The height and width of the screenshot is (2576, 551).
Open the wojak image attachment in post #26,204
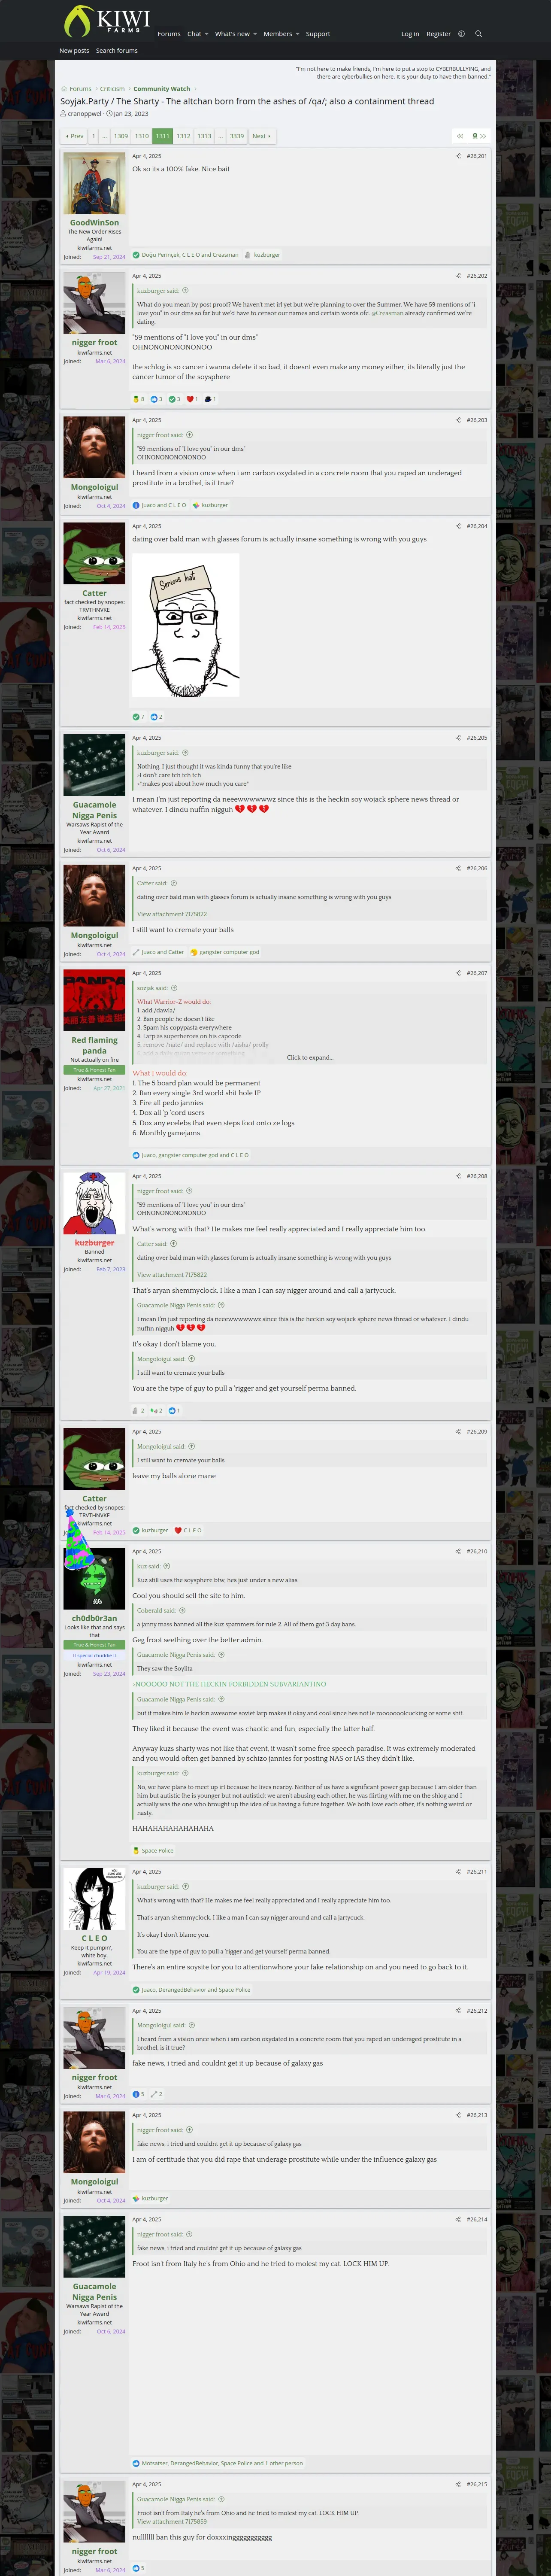point(186,625)
